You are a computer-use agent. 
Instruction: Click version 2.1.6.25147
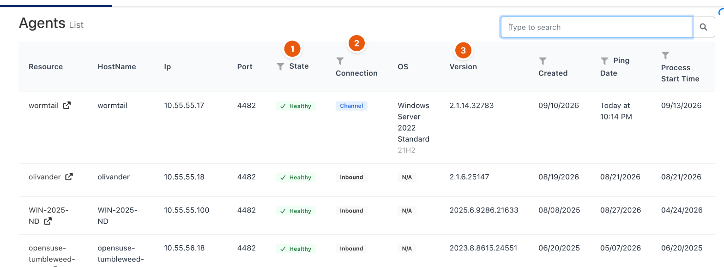coord(469,177)
